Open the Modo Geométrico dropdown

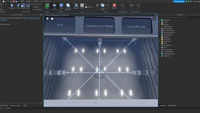[x=39, y=4]
